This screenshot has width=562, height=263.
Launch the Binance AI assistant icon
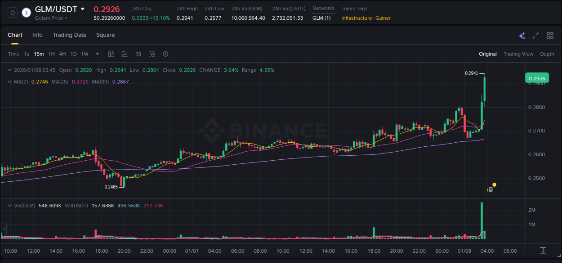click(522, 35)
